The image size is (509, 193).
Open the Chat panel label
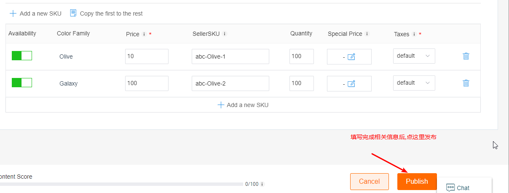(x=463, y=188)
